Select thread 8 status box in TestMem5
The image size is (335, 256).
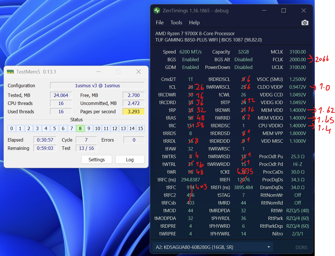80,128
